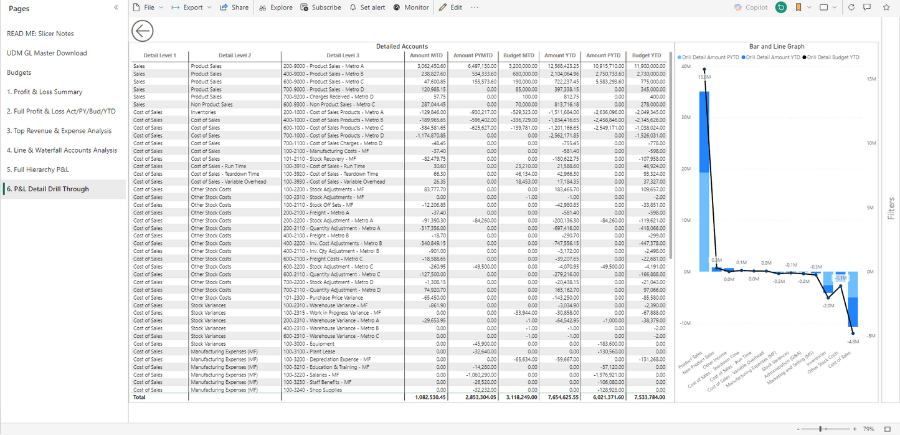The height and width of the screenshot is (435, 900).
Task: Click the 'Bar and Line Graph' chart title
Action: pos(777,46)
